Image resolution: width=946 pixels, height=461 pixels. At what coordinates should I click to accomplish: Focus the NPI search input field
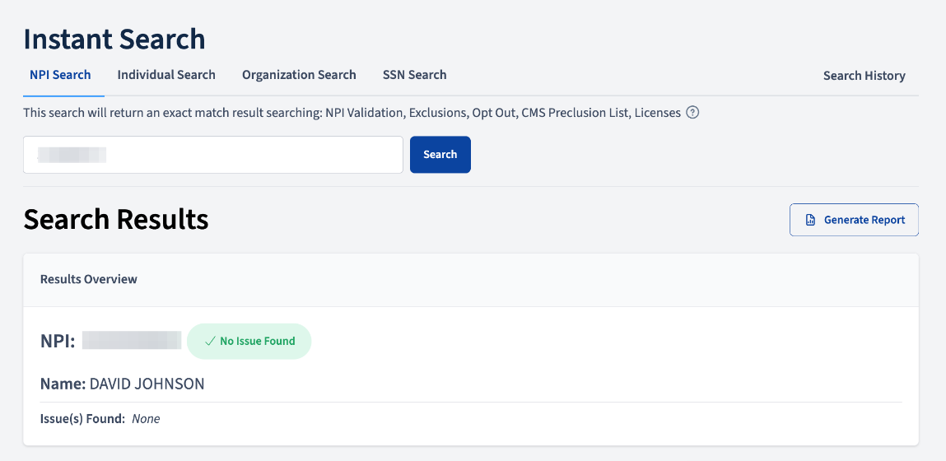213,155
